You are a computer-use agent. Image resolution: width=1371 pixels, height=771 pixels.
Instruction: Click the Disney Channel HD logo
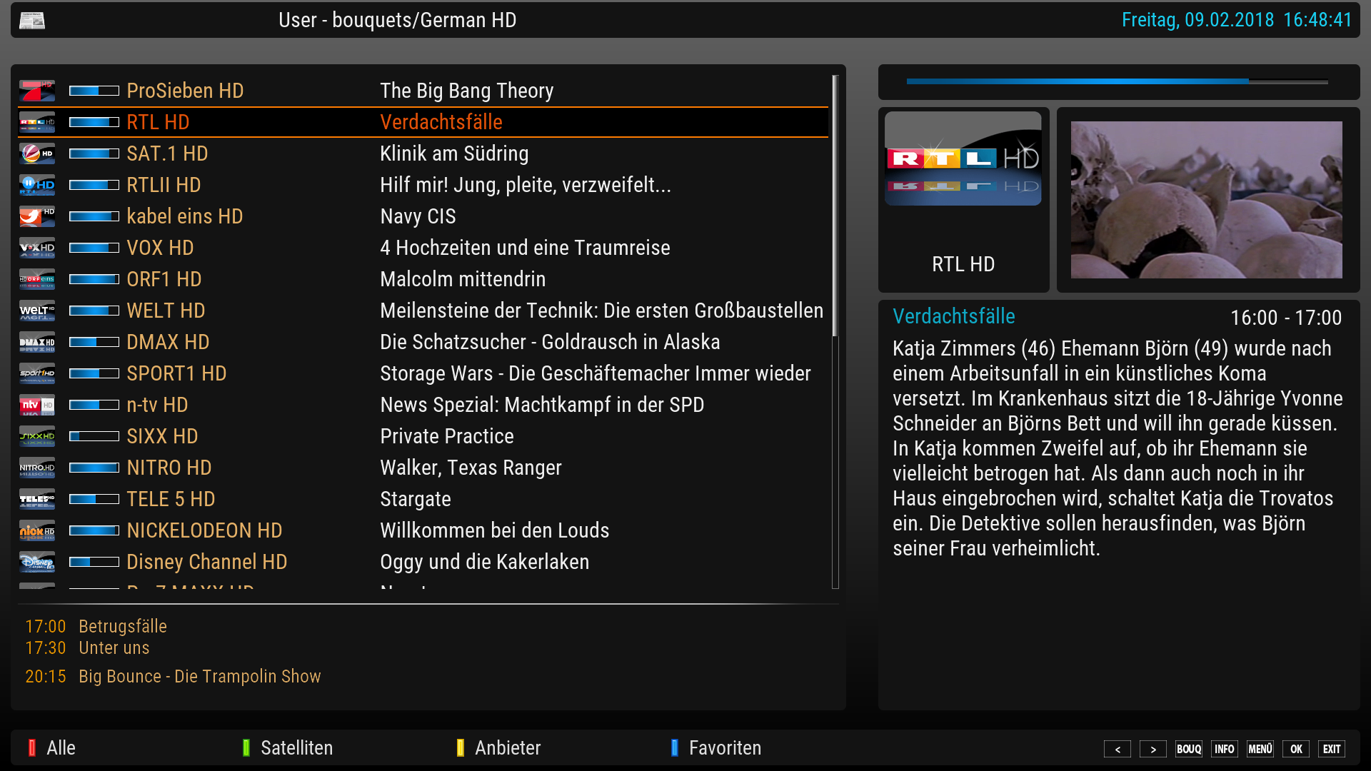36,562
